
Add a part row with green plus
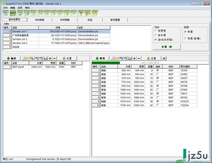pyautogui.click(x=134, y=58)
